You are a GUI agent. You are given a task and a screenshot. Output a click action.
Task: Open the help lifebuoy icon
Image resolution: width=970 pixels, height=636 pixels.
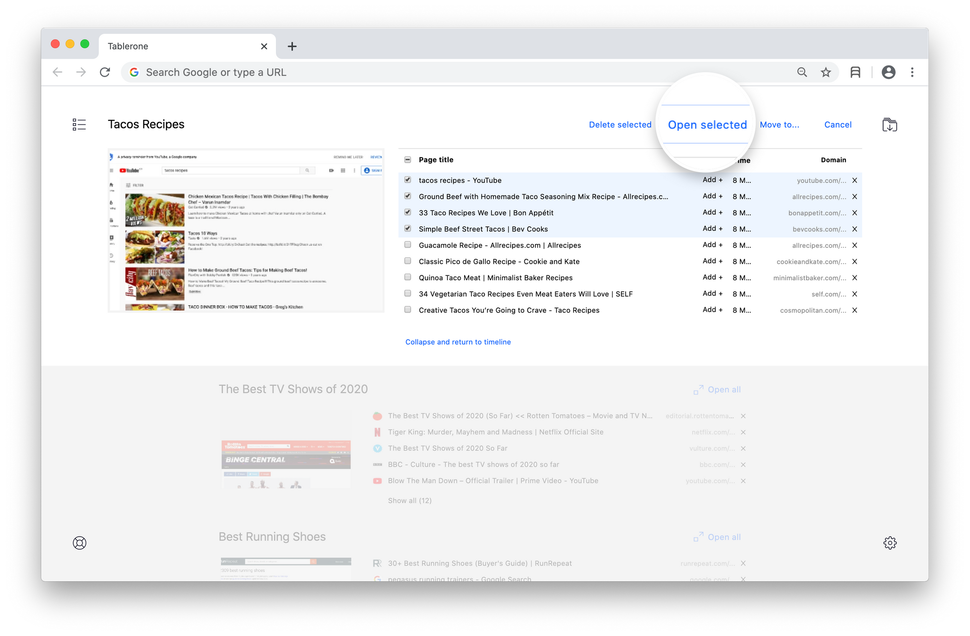[80, 543]
